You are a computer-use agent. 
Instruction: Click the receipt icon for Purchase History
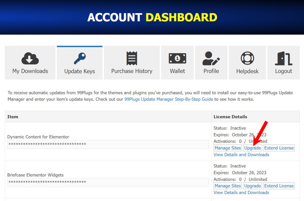coord(132,58)
